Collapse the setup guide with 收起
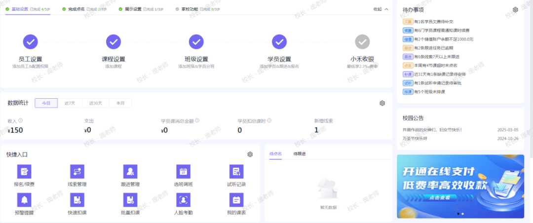The image size is (533, 223). (381, 9)
